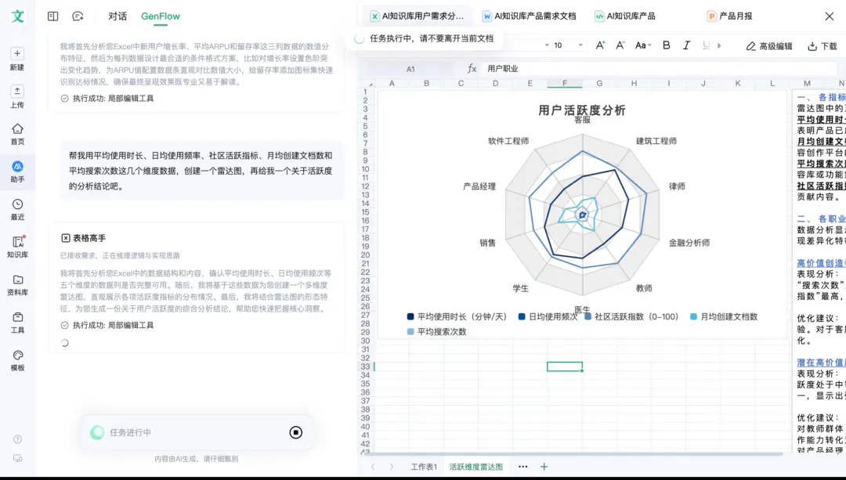Go to next sheet with right arrow
The image size is (846, 480).
tap(392, 467)
